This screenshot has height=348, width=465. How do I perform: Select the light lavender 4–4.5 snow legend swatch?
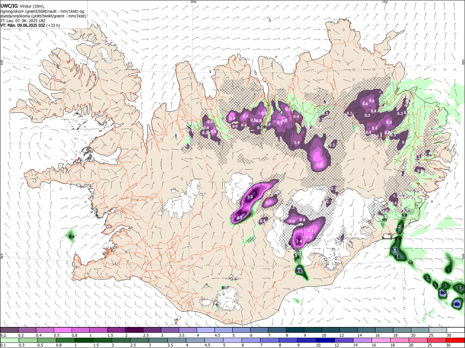click(205, 330)
